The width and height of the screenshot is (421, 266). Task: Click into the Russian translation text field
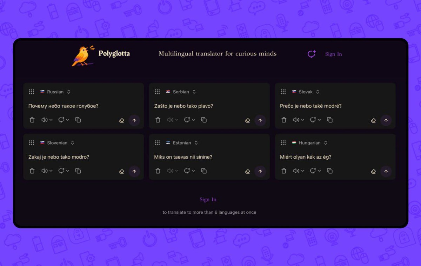(x=83, y=106)
